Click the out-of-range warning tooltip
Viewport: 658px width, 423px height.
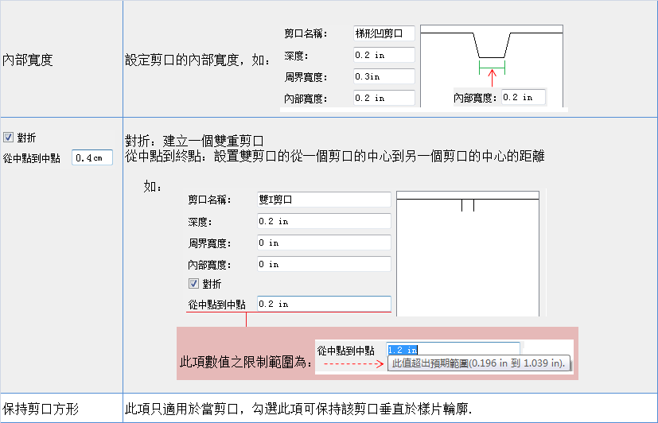[480, 363]
